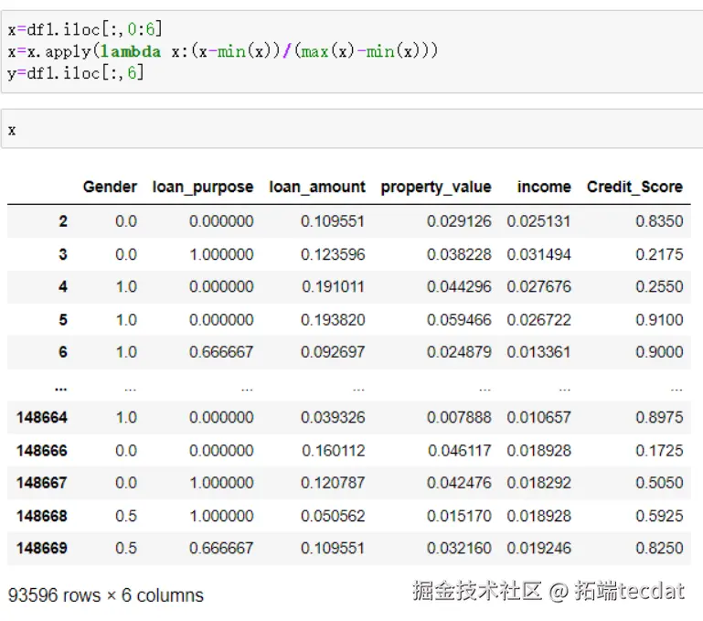
Task: Click loan_amount value 0.191011
Action: tap(333, 286)
